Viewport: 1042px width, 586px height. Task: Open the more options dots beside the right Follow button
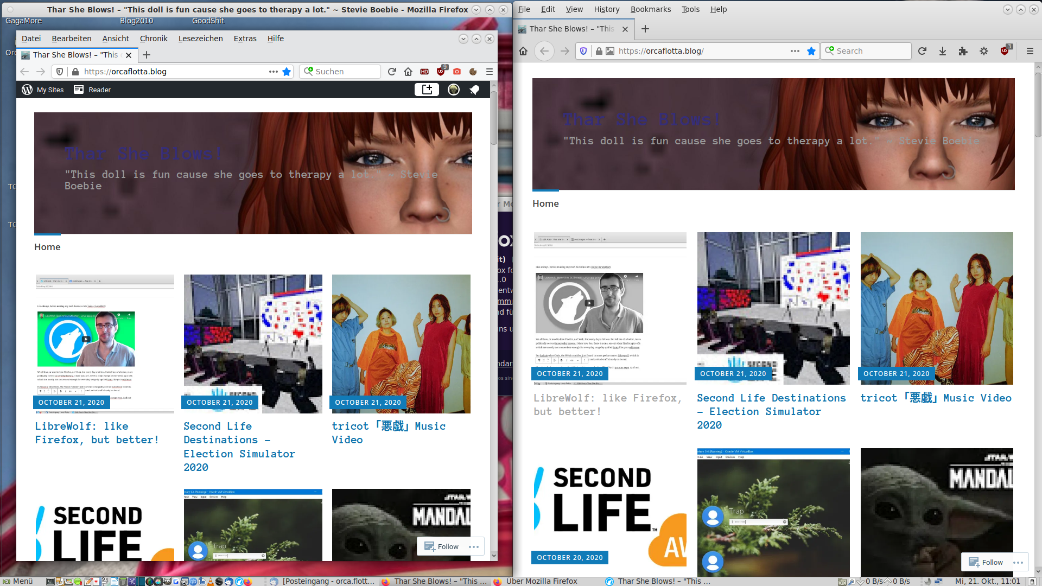pyautogui.click(x=1018, y=563)
